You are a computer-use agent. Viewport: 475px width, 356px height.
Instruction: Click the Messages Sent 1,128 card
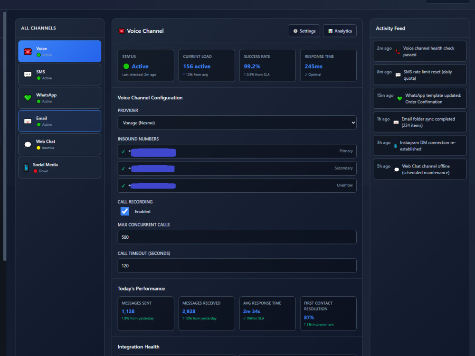(146, 314)
